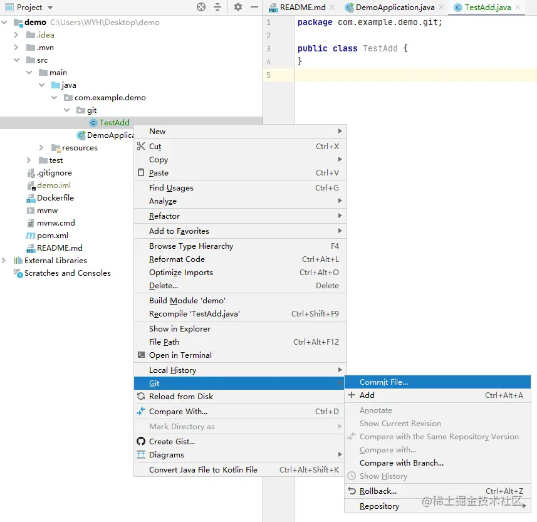Expand the test folder
The image size is (537, 522).
pos(29,160)
